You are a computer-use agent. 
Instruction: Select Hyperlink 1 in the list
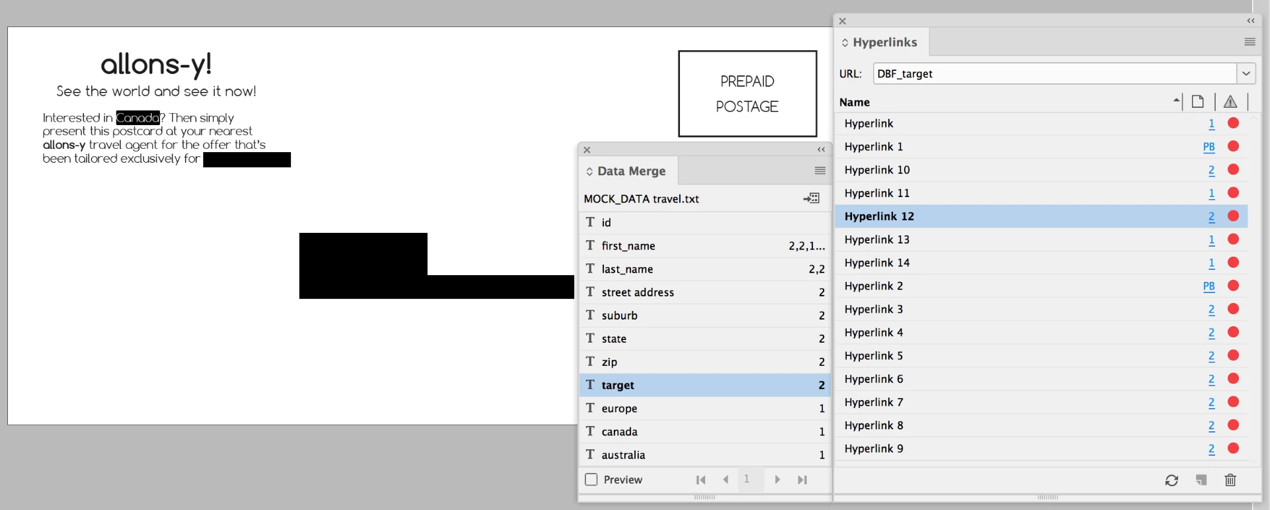[1041, 147]
